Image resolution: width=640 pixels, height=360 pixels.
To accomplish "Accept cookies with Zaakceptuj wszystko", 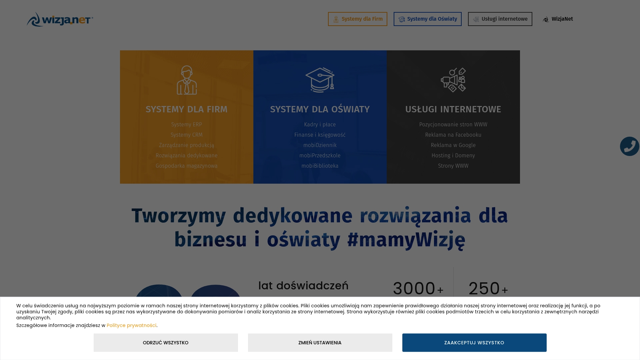I will (x=474, y=343).
